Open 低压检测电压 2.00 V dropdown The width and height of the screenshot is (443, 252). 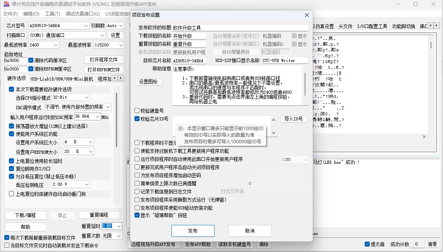point(71,185)
